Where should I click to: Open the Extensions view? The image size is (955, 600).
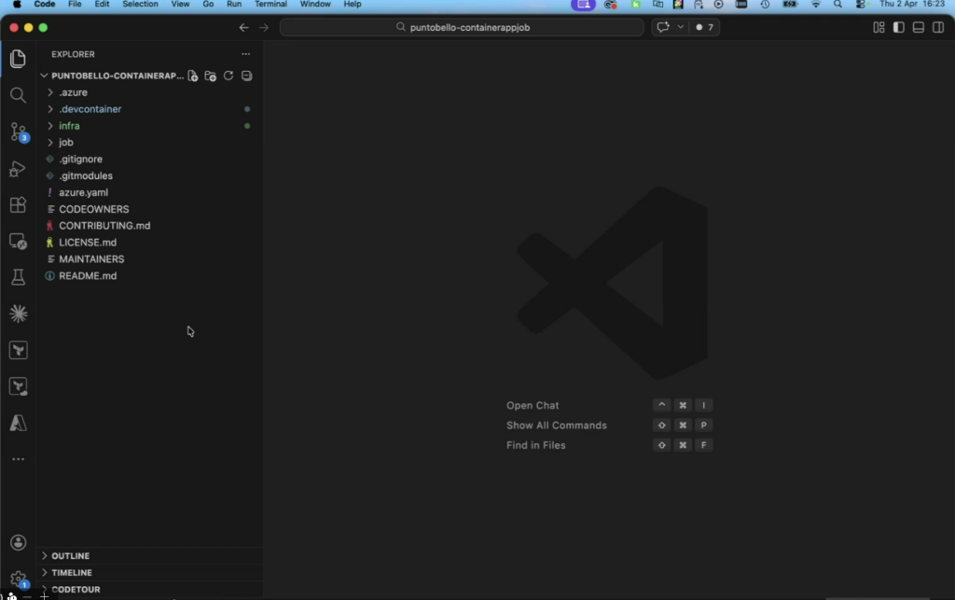tap(18, 205)
